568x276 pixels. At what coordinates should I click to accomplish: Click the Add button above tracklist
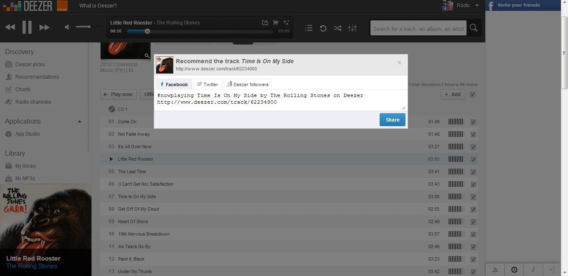pos(453,94)
